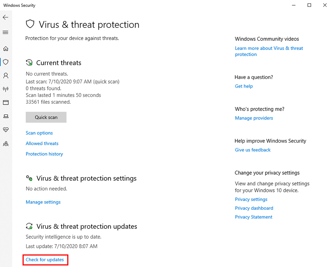Open Protection history

click(44, 154)
